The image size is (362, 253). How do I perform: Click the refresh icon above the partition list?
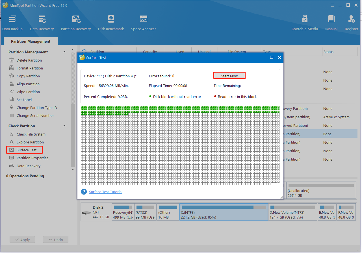[x=84, y=51]
